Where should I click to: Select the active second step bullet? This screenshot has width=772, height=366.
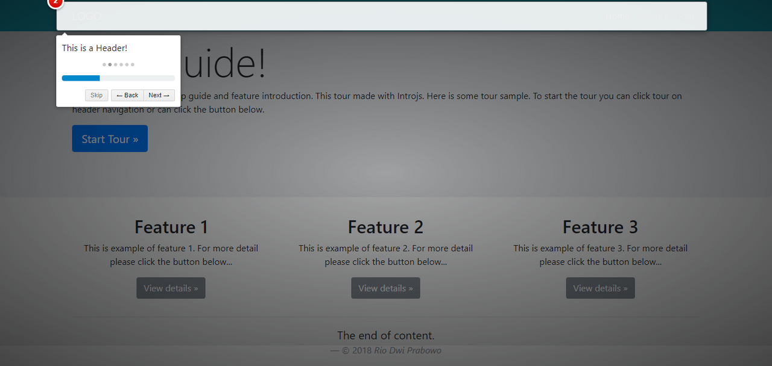click(110, 64)
